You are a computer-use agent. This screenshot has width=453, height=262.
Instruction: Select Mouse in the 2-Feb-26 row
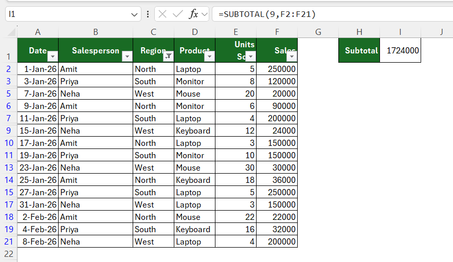click(x=195, y=217)
